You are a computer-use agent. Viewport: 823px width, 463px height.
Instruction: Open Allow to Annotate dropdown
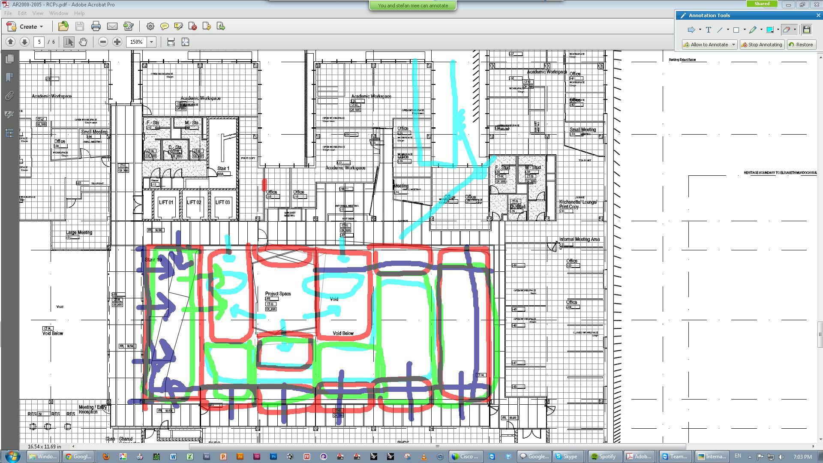pos(733,45)
